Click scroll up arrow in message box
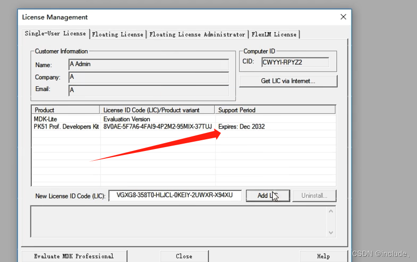This screenshot has width=417, height=262. click(x=331, y=211)
